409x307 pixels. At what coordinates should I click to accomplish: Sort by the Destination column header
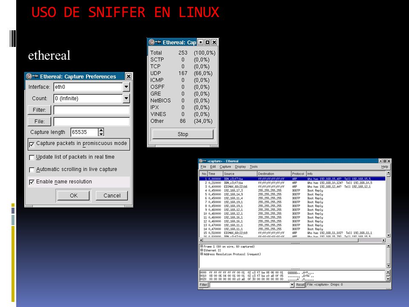274,174
